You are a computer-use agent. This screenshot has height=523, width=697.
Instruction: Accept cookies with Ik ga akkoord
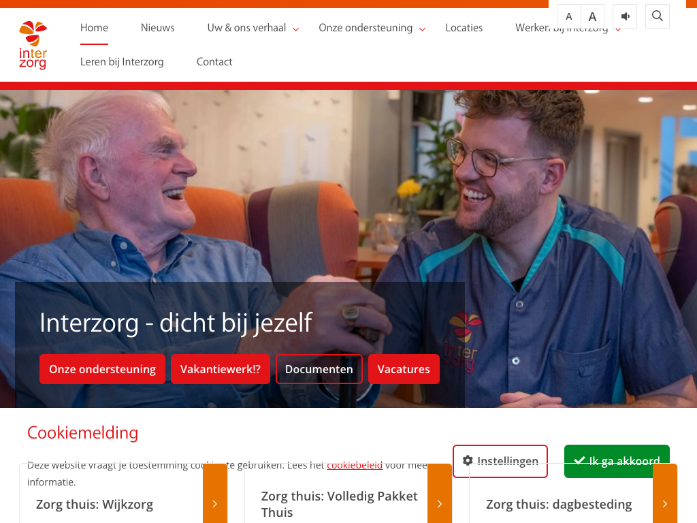(617, 461)
